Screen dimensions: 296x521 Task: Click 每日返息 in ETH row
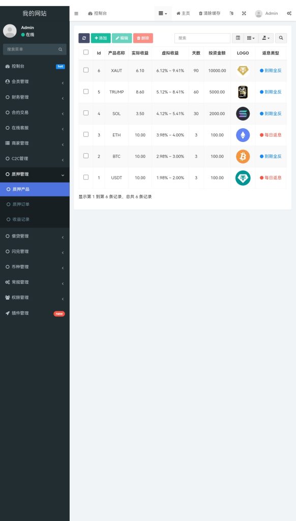pyautogui.click(x=271, y=135)
